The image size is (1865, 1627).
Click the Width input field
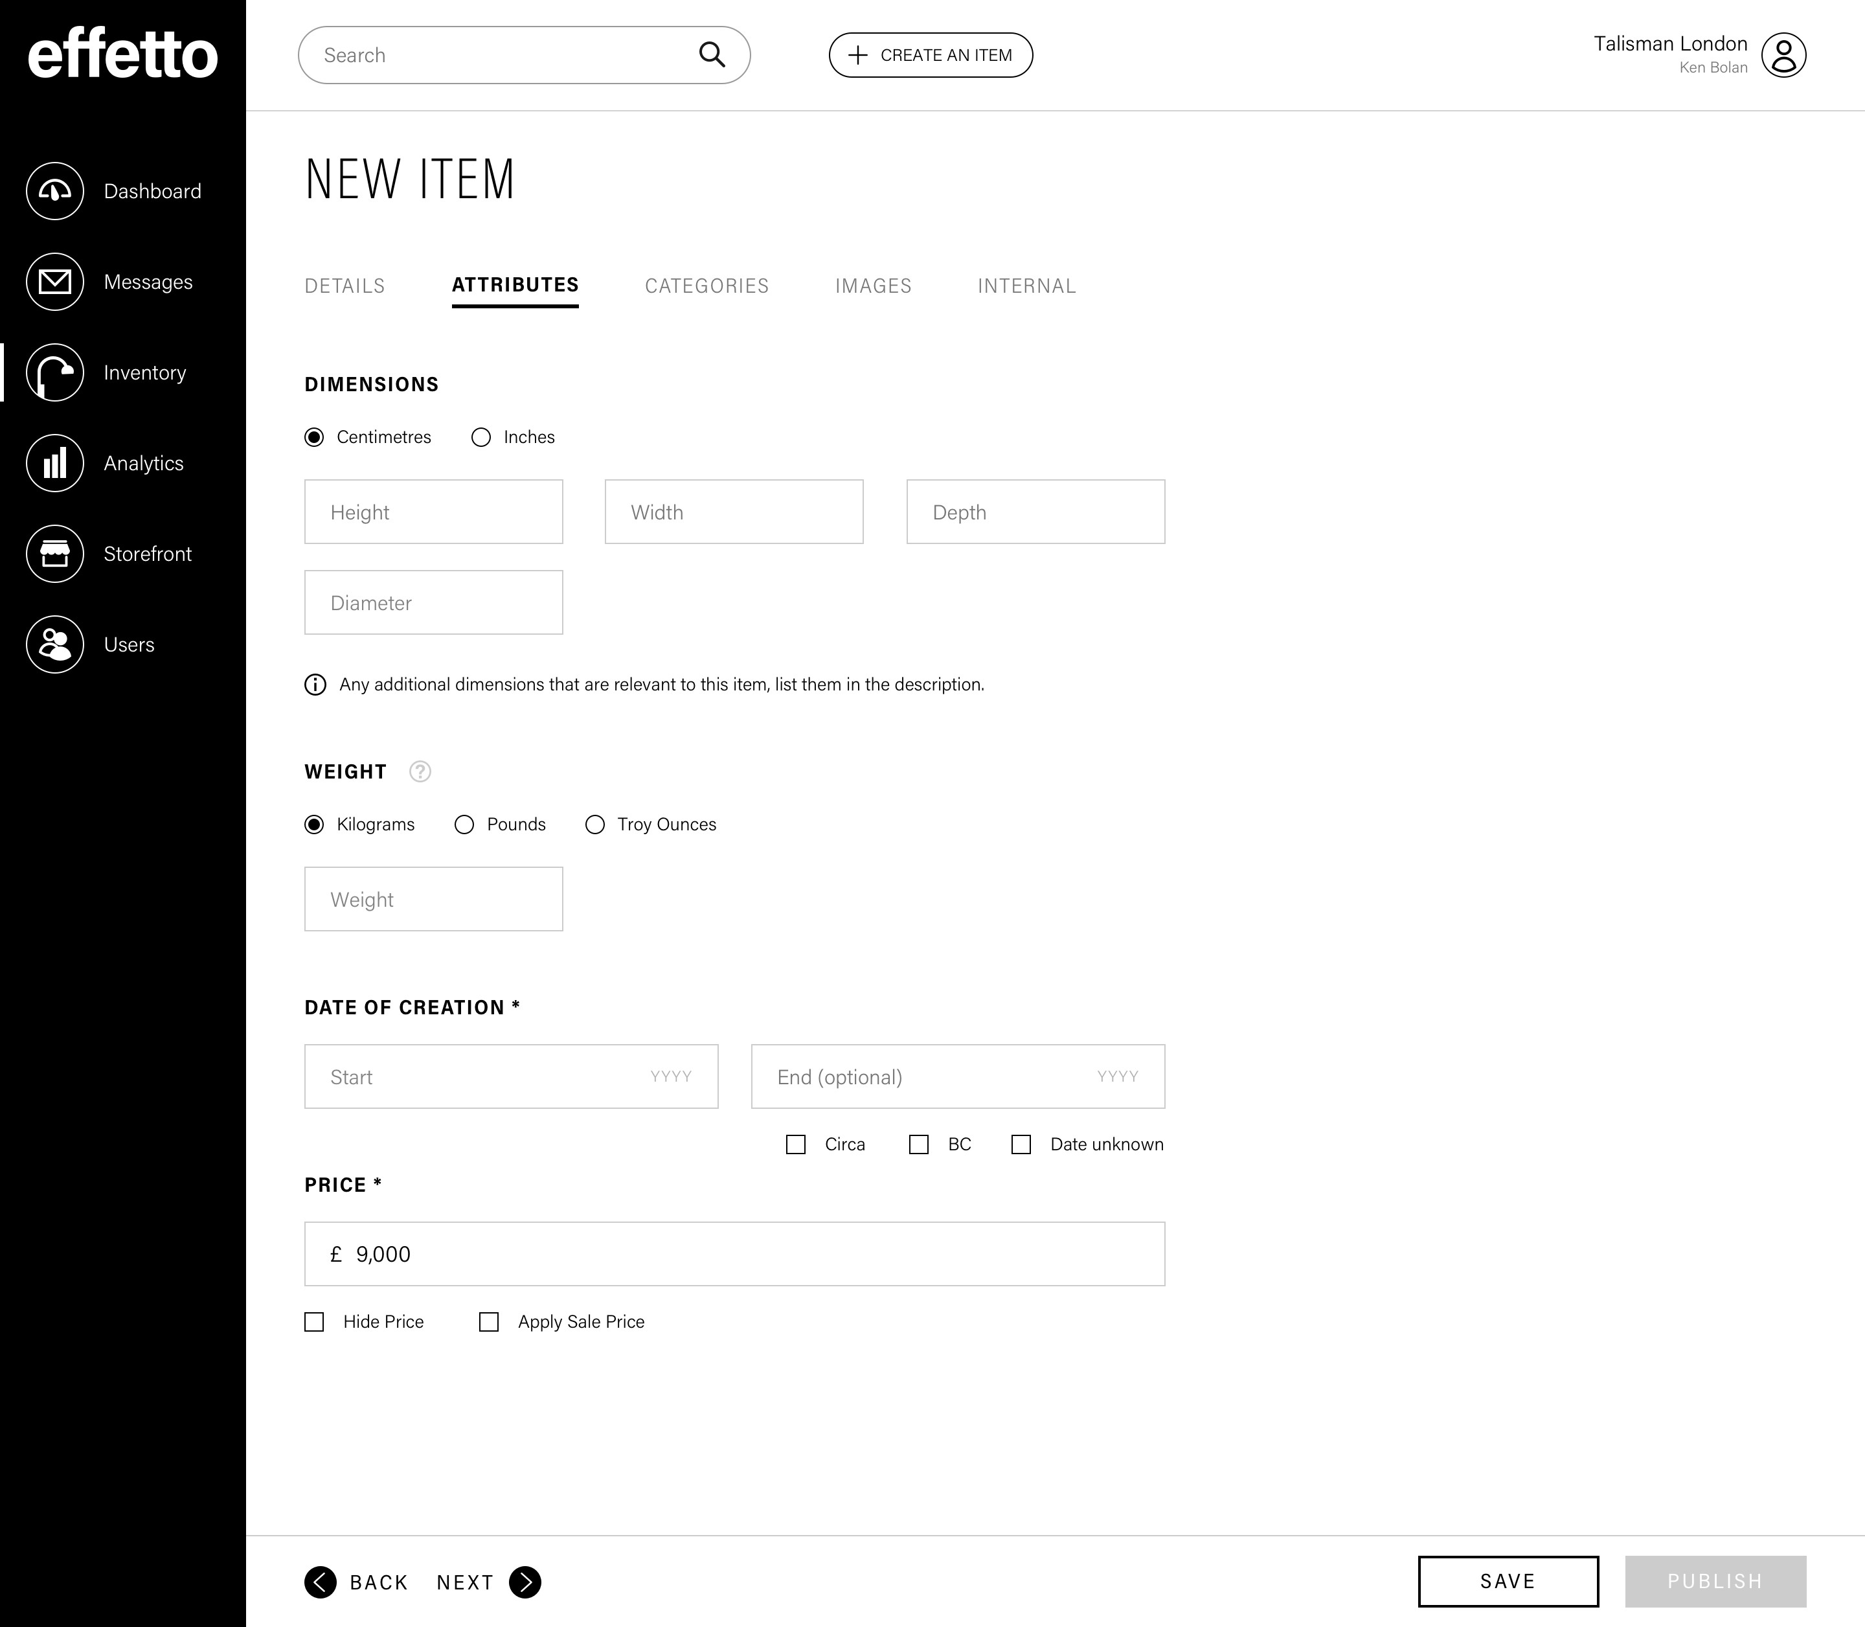734,512
